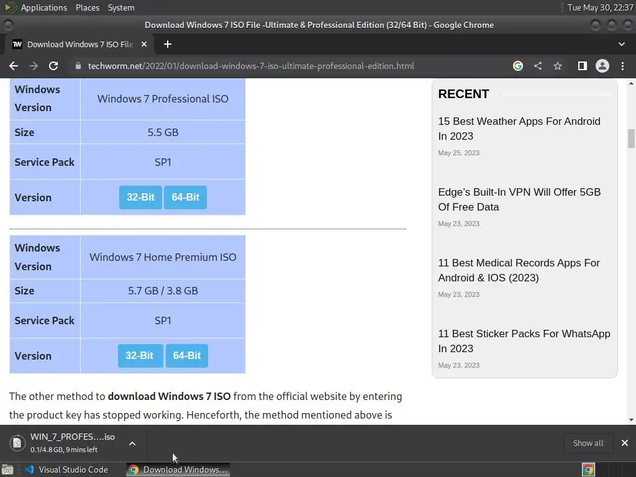Click the RECENT sidebar heading
The width and height of the screenshot is (636, 477).
point(463,94)
